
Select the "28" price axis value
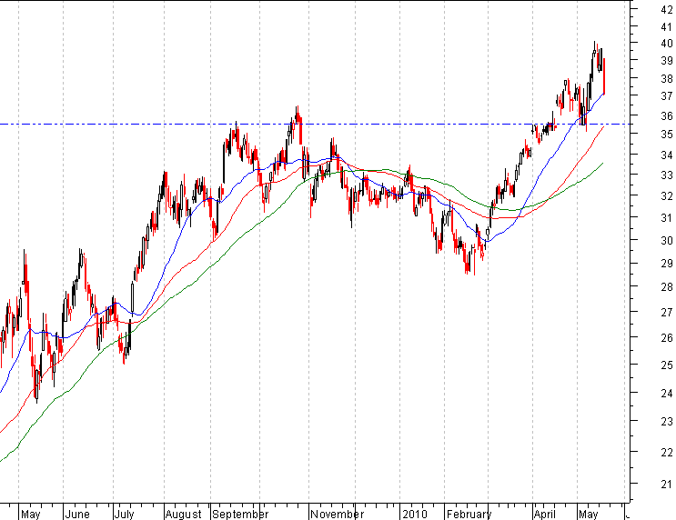click(x=667, y=287)
